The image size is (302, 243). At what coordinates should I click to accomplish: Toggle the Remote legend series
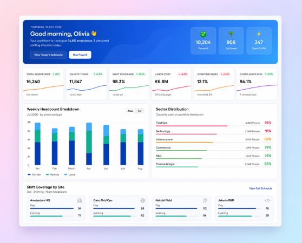[x=52, y=174]
